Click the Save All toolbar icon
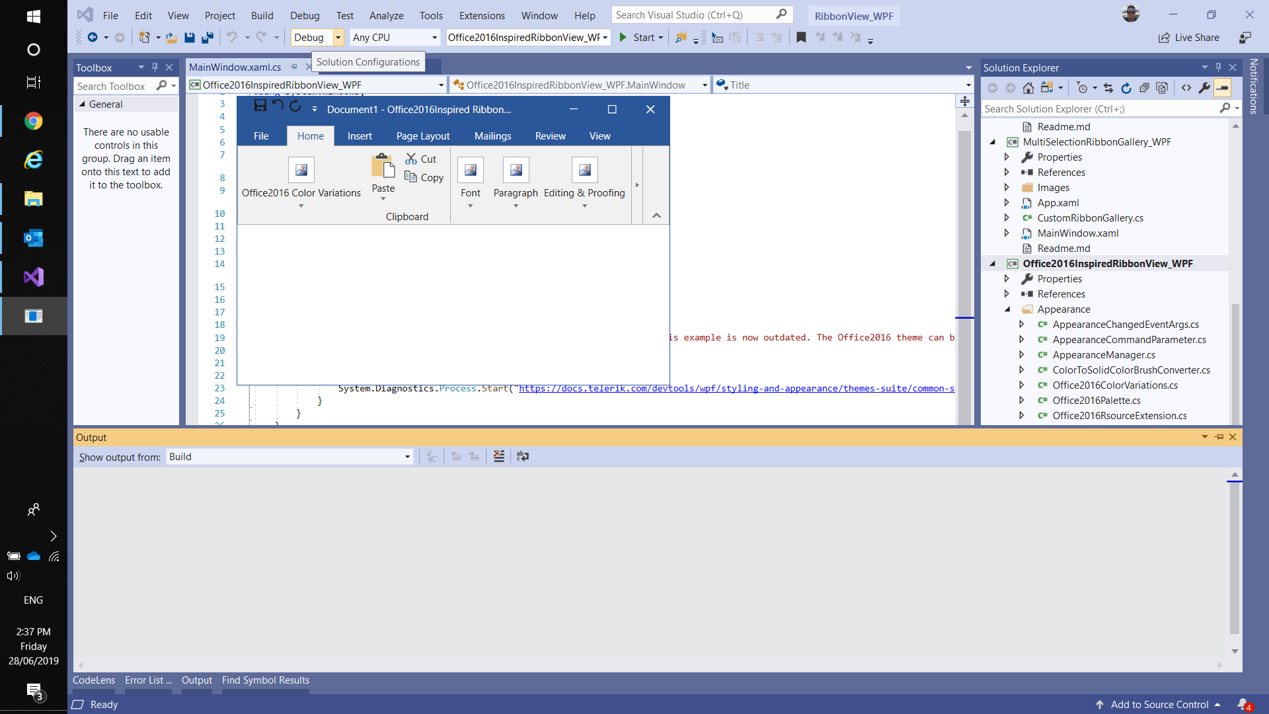 pos(208,38)
